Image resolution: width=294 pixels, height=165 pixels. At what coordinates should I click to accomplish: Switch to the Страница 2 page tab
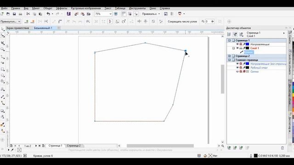point(73,146)
